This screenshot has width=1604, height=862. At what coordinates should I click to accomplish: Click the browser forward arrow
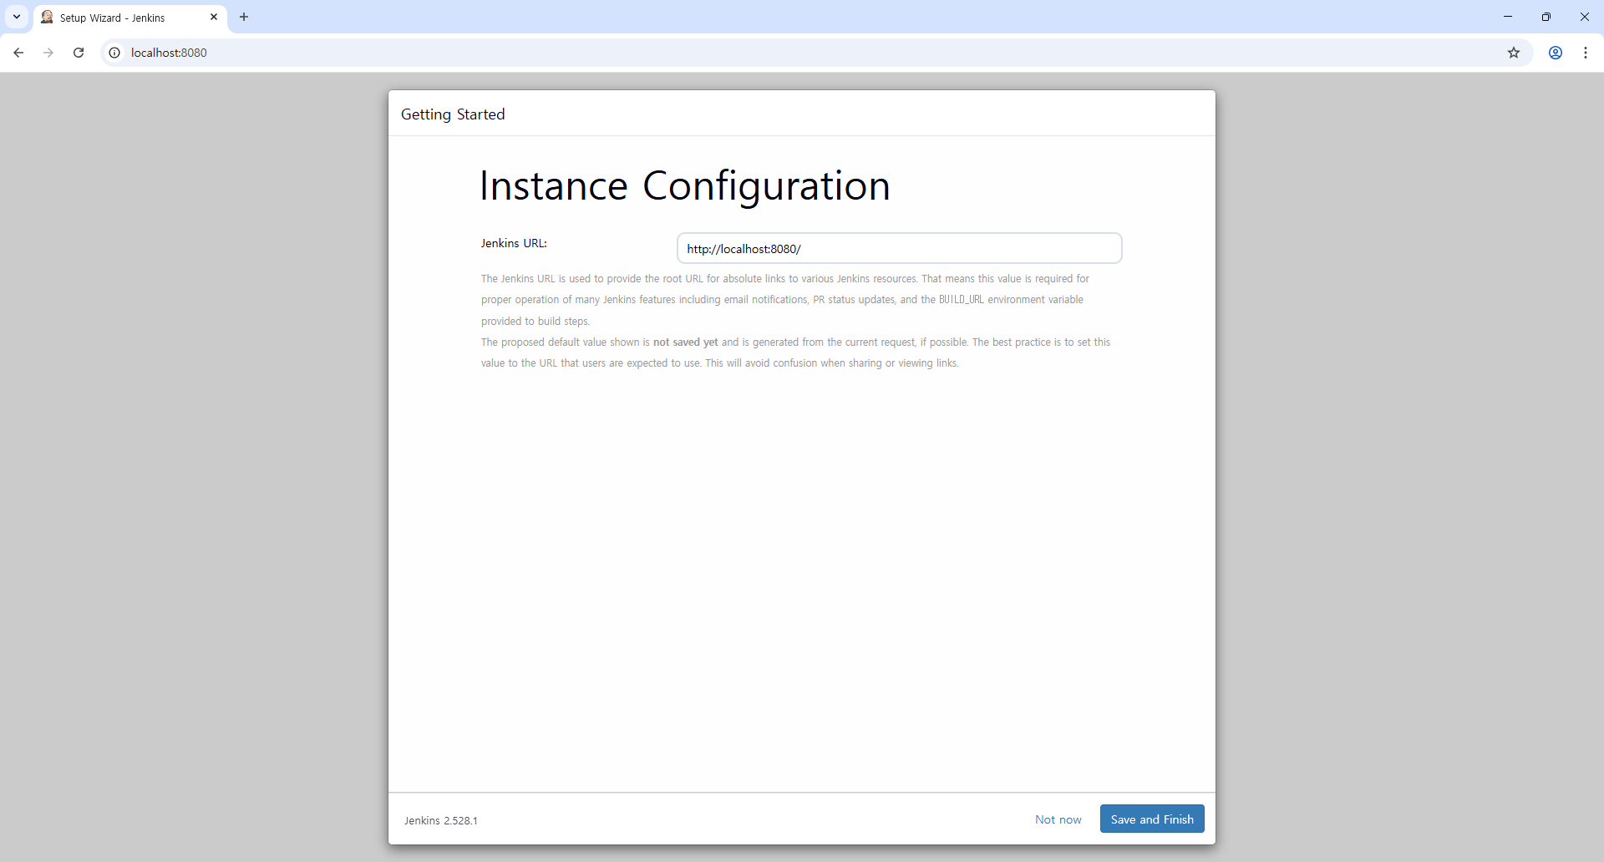coord(48,53)
